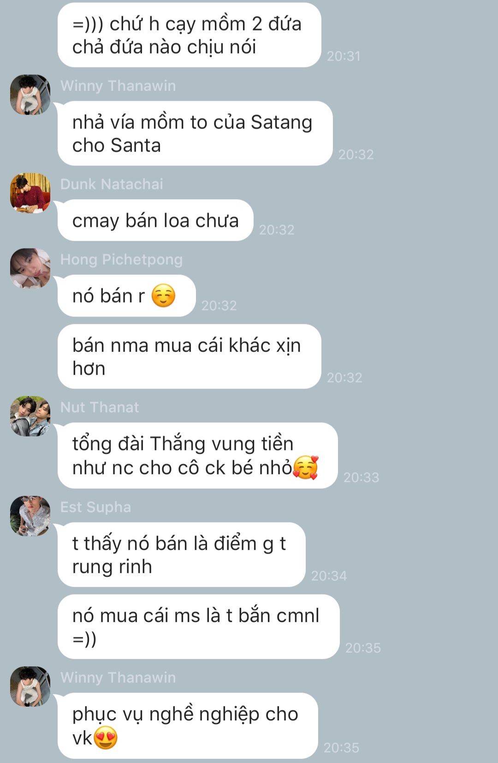This screenshot has width=498, height=763.
Task: Tap Hong Pichetpong's profile avatar
Action: pyautogui.click(x=30, y=268)
